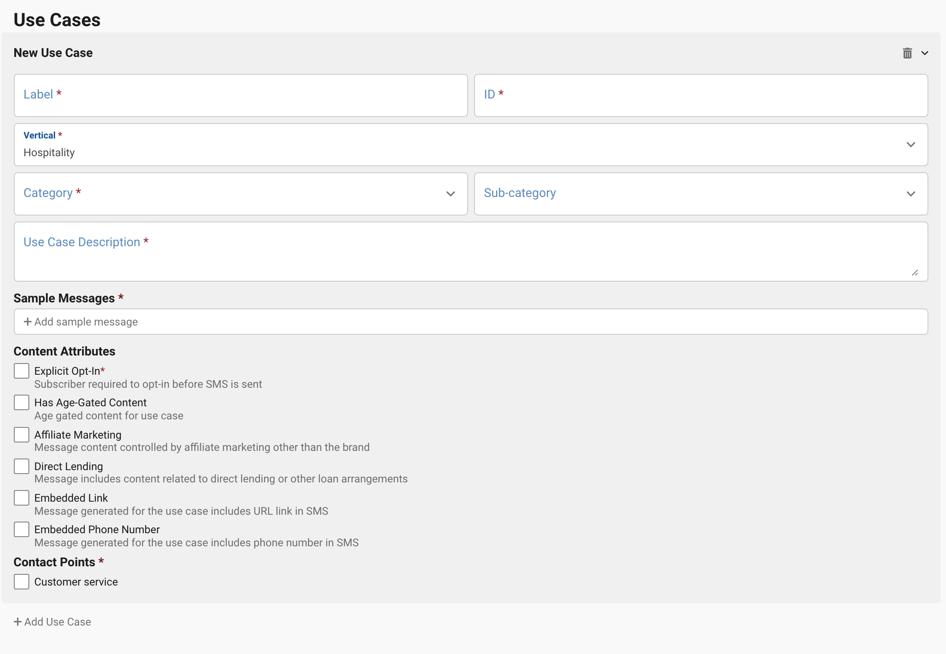Check Embedded Phone Number

(21, 529)
